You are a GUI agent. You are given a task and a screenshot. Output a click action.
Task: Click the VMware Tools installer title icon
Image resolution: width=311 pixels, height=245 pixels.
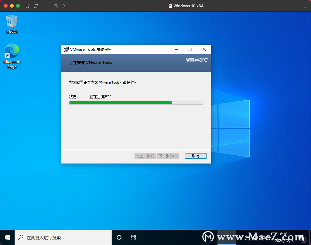coord(66,49)
